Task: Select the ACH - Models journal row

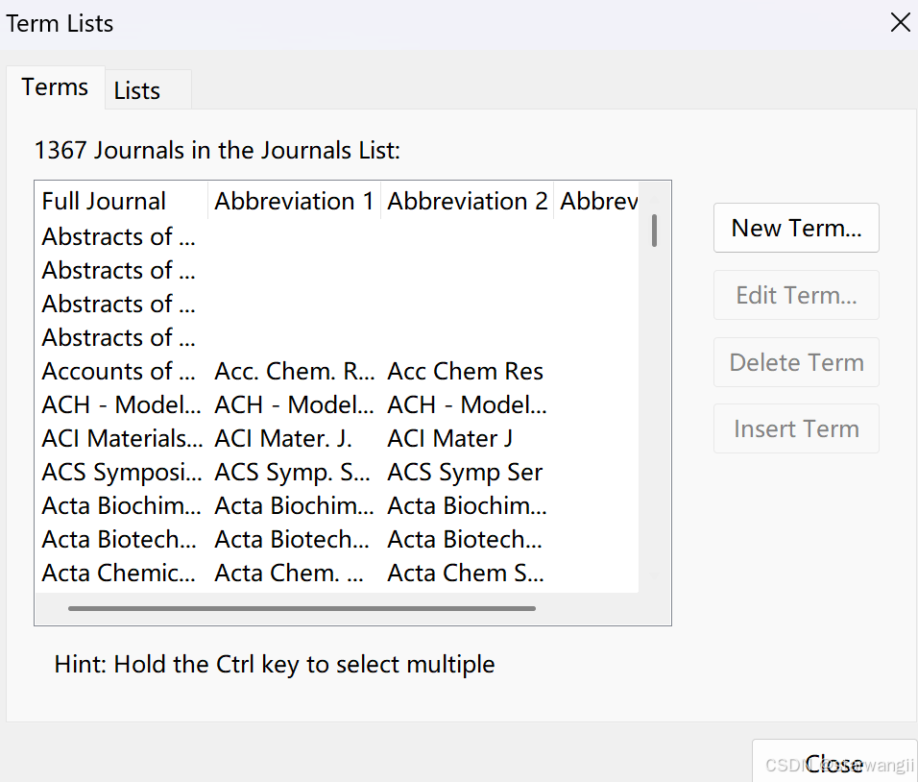Action: pyautogui.click(x=122, y=405)
